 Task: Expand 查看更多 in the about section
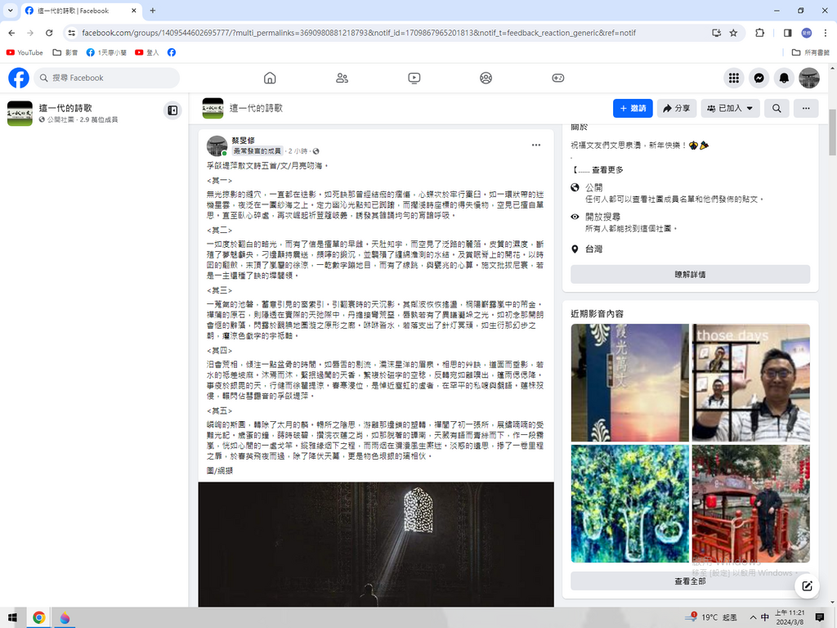(604, 169)
